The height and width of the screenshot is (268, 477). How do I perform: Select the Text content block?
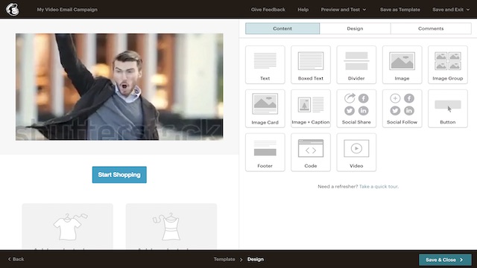265,65
